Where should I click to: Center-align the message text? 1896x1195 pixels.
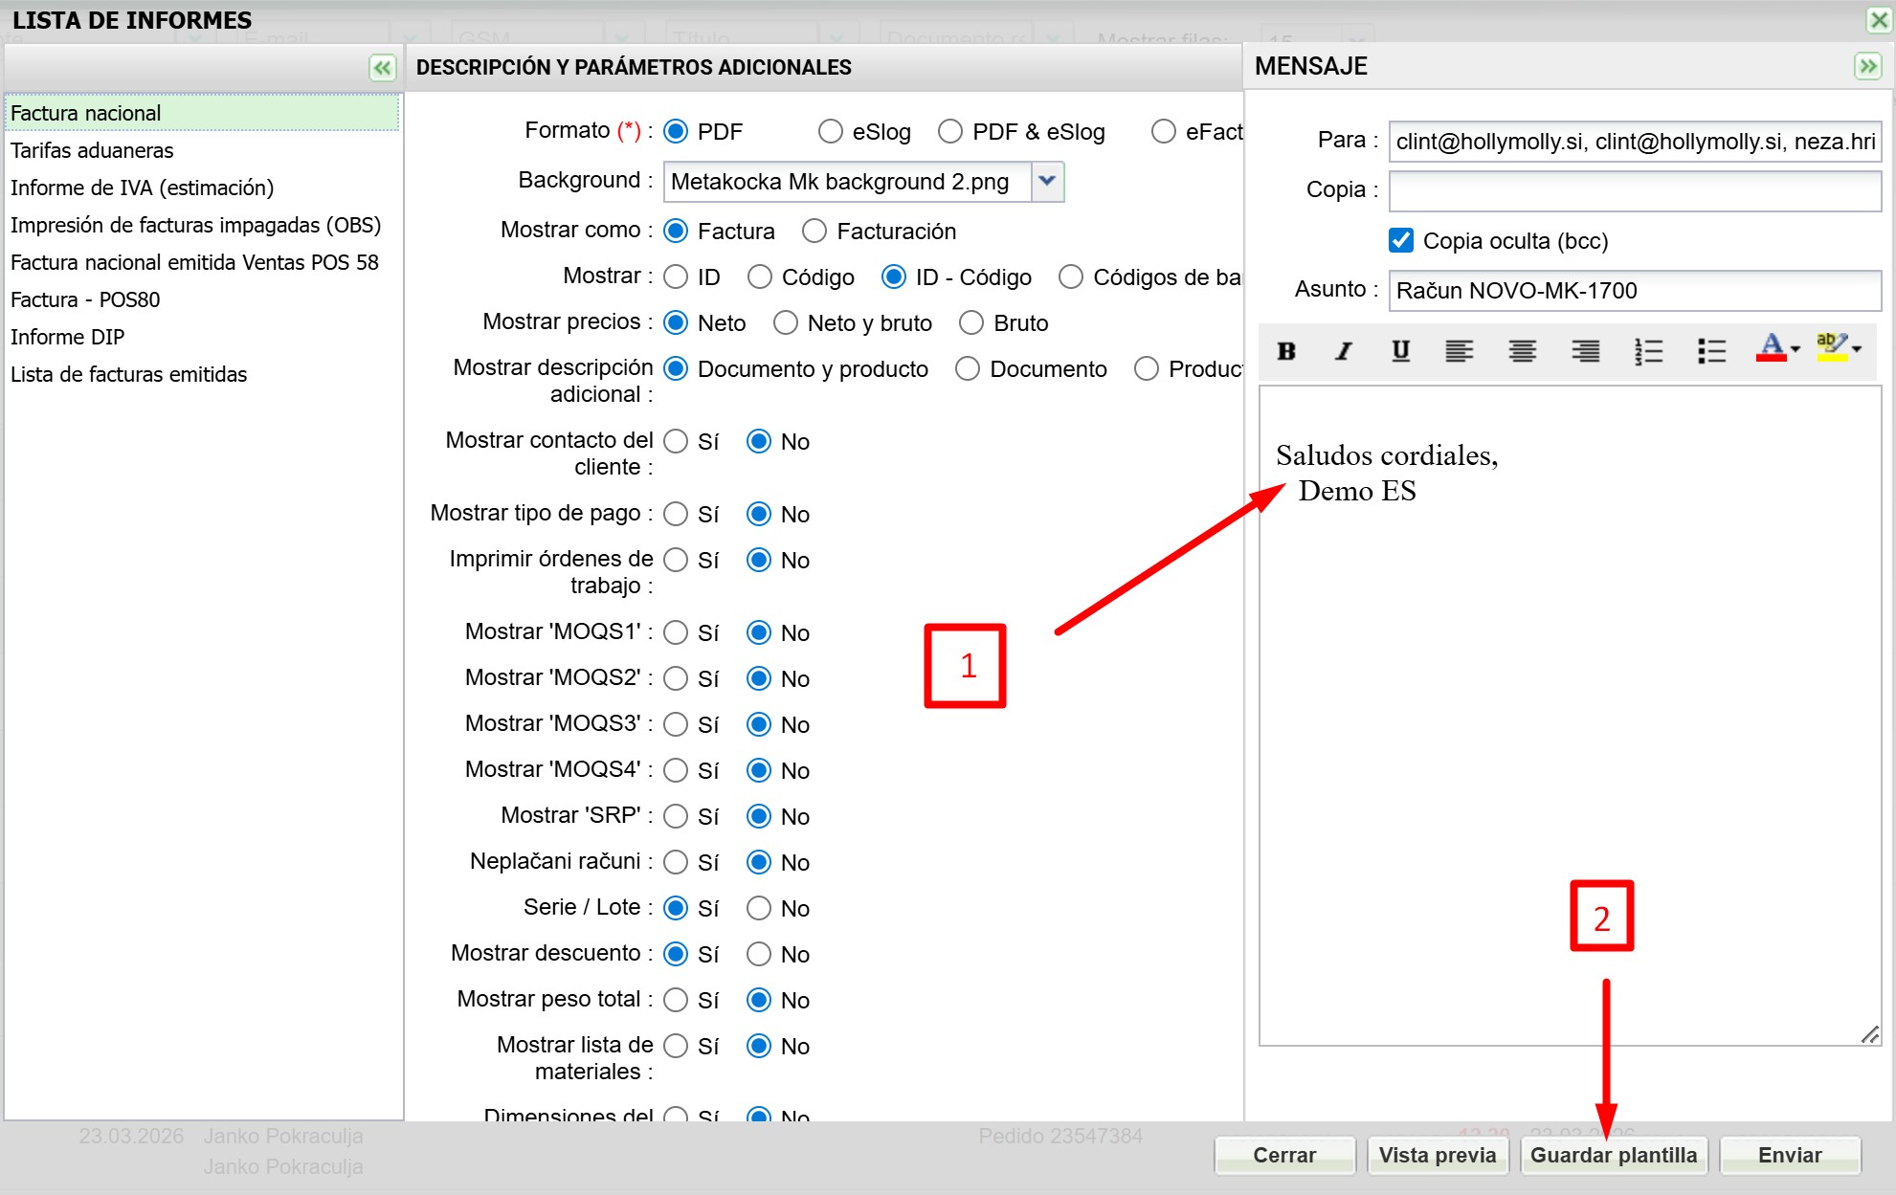point(1522,351)
